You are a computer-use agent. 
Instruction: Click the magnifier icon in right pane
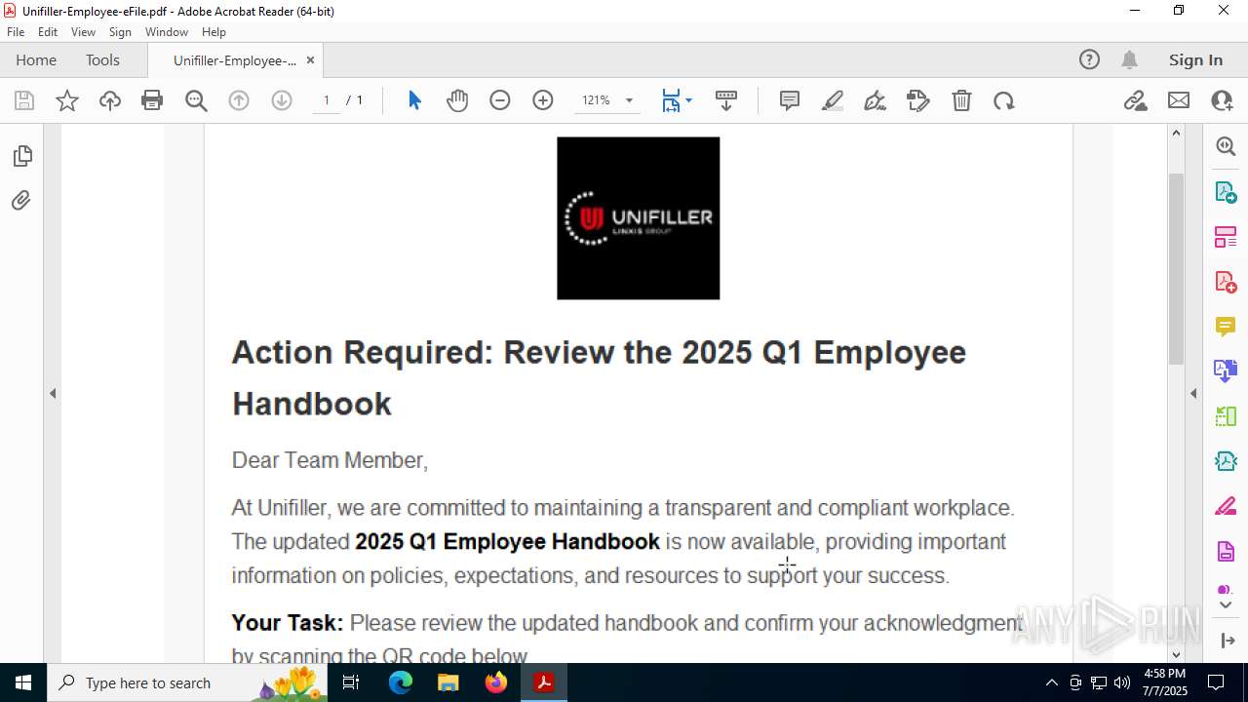pos(1226,146)
